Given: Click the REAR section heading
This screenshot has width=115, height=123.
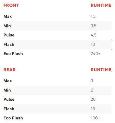Looking at the screenshot, I should pos(10,70).
